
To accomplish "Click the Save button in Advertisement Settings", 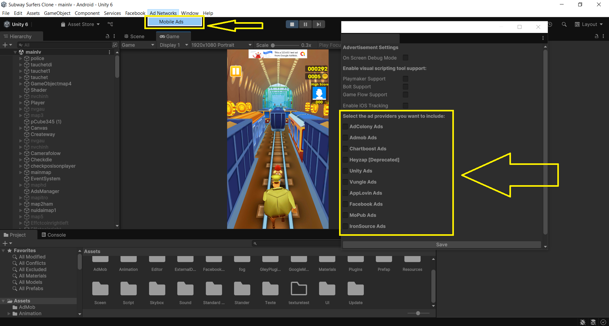I will pyautogui.click(x=442, y=244).
